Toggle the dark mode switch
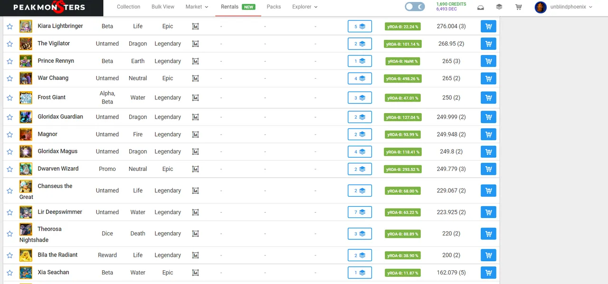Image resolution: width=608 pixels, height=284 pixels. tap(415, 7)
